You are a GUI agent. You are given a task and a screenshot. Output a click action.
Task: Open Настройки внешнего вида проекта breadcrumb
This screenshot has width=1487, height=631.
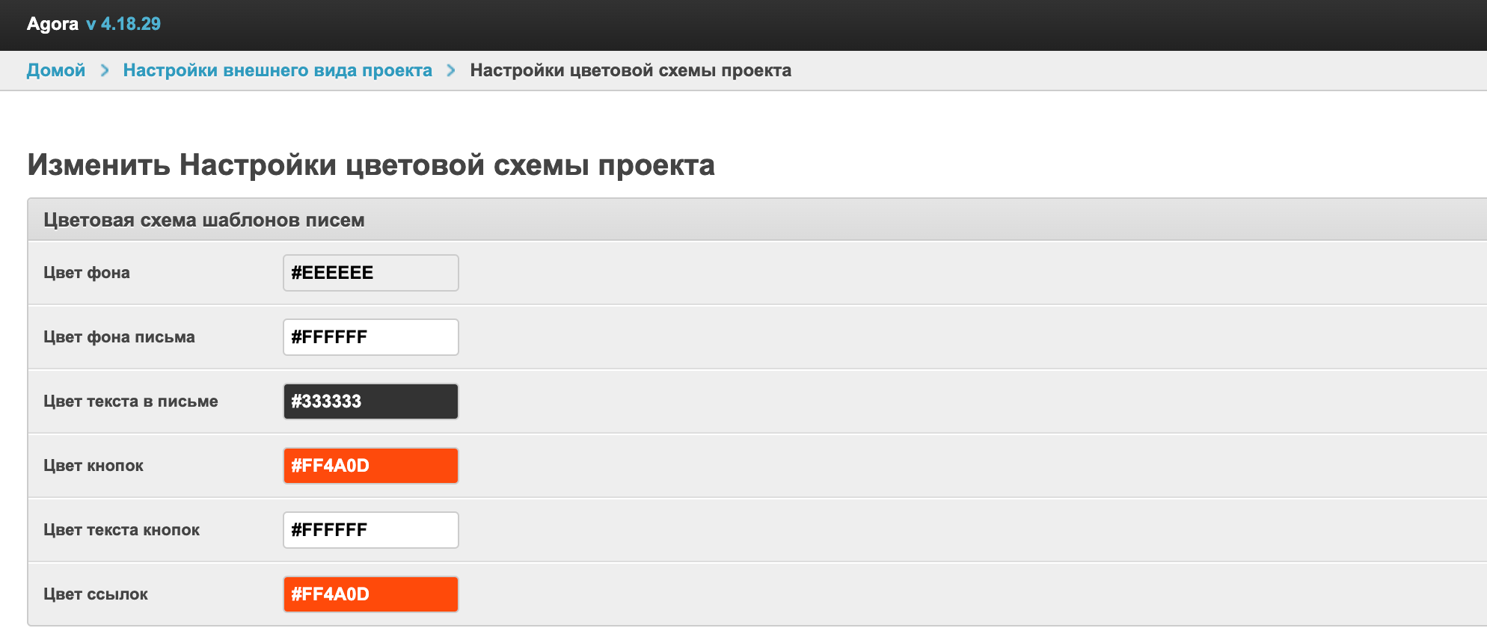(x=278, y=70)
